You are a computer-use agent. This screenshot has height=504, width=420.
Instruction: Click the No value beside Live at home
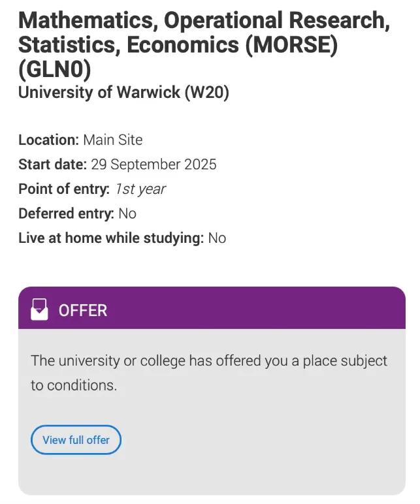coord(217,238)
